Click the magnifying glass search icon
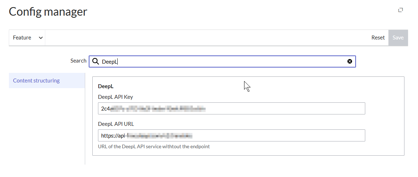Screen dimensions: 418x177 tap(96, 61)
